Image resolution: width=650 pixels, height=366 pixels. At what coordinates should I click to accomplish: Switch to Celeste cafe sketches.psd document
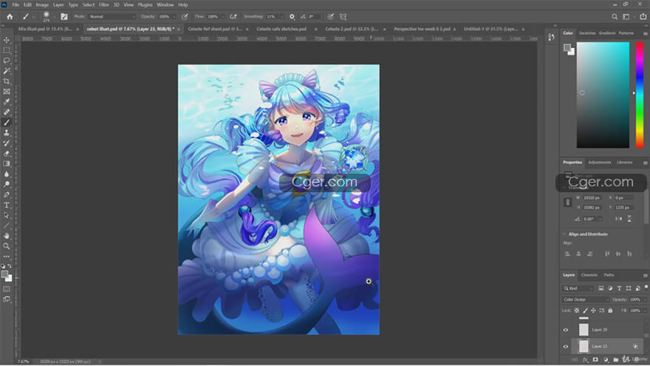coord(281,29)
